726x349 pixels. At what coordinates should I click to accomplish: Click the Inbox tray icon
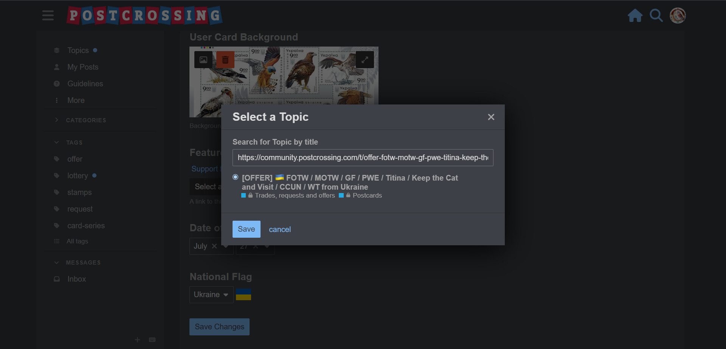pos(57,279)
